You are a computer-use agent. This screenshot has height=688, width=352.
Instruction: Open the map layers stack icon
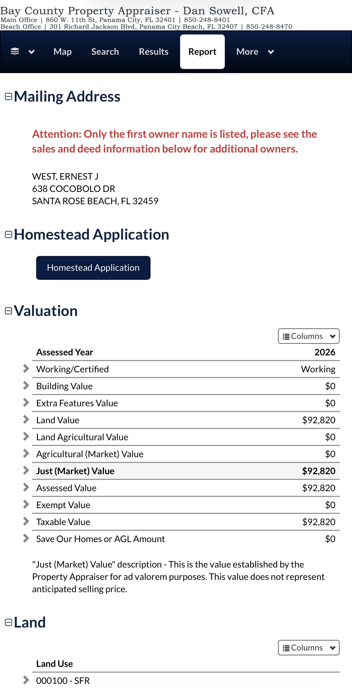pos(15,51)
